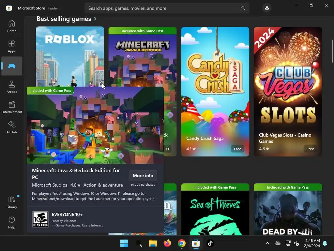Click Free button on Club Vegas Slots

pyautogui.click(x=310, y=149)
